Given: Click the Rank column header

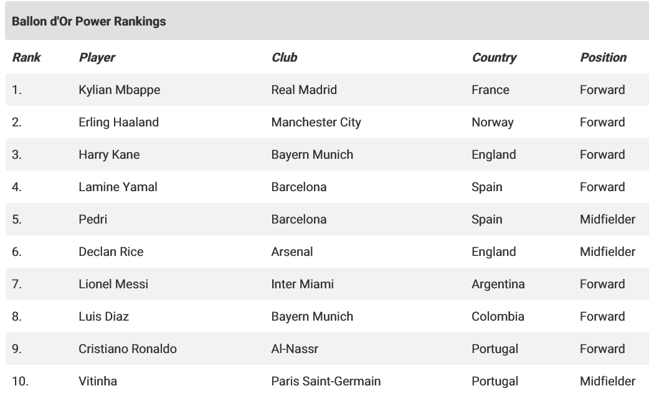Looking at the screenshot, I should [x=26, y=57].
